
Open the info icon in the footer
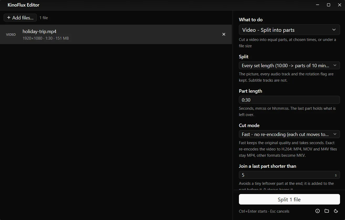point(317,211)
